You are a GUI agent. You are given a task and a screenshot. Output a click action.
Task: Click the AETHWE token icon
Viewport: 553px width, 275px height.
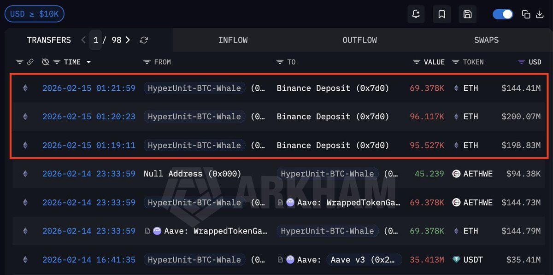457,174
